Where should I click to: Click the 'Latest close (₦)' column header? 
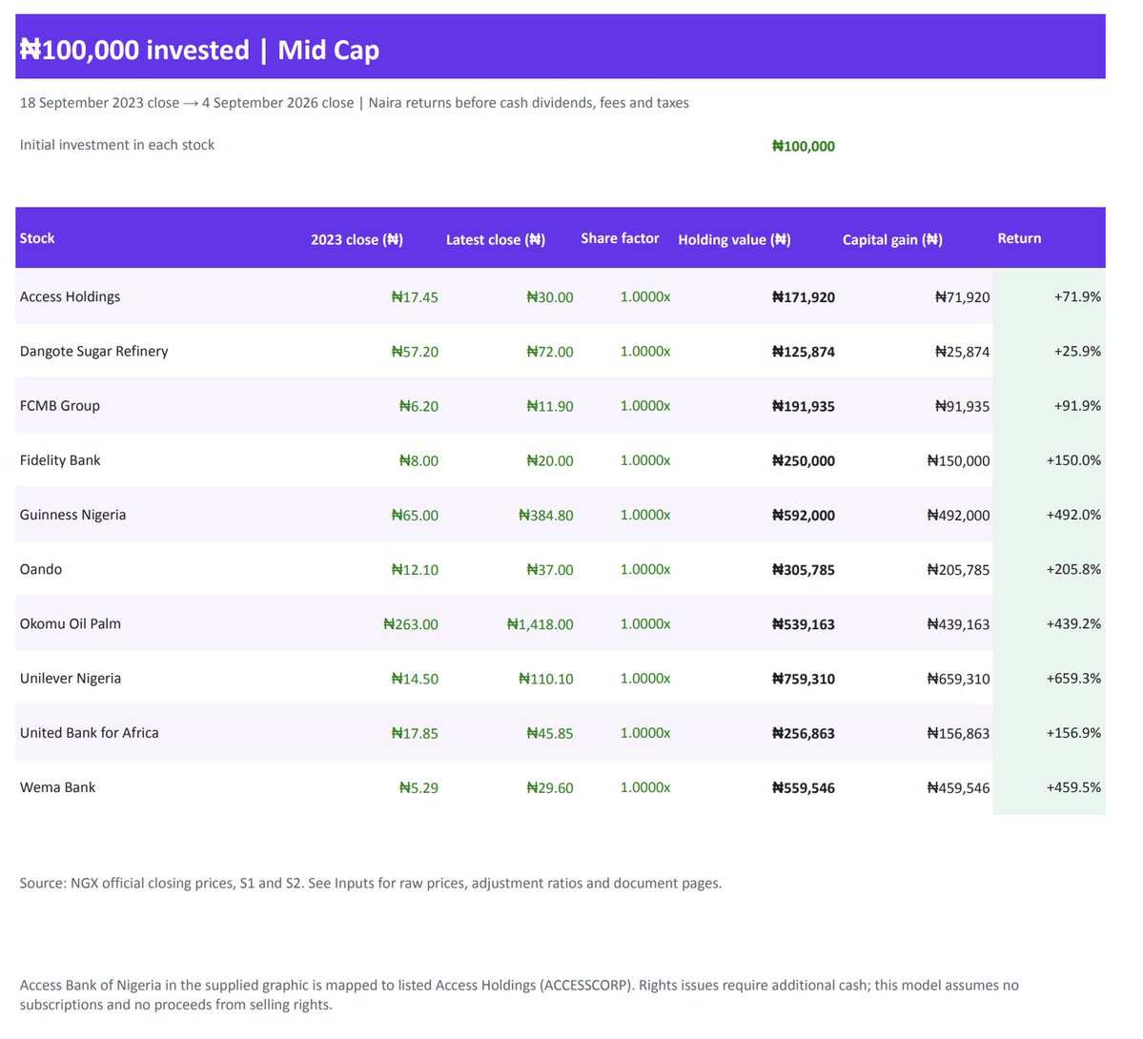[x=496, y=239]
